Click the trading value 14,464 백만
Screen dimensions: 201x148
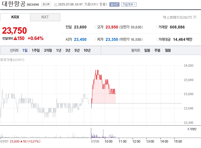pyautogui.click(x=183, y=39)
